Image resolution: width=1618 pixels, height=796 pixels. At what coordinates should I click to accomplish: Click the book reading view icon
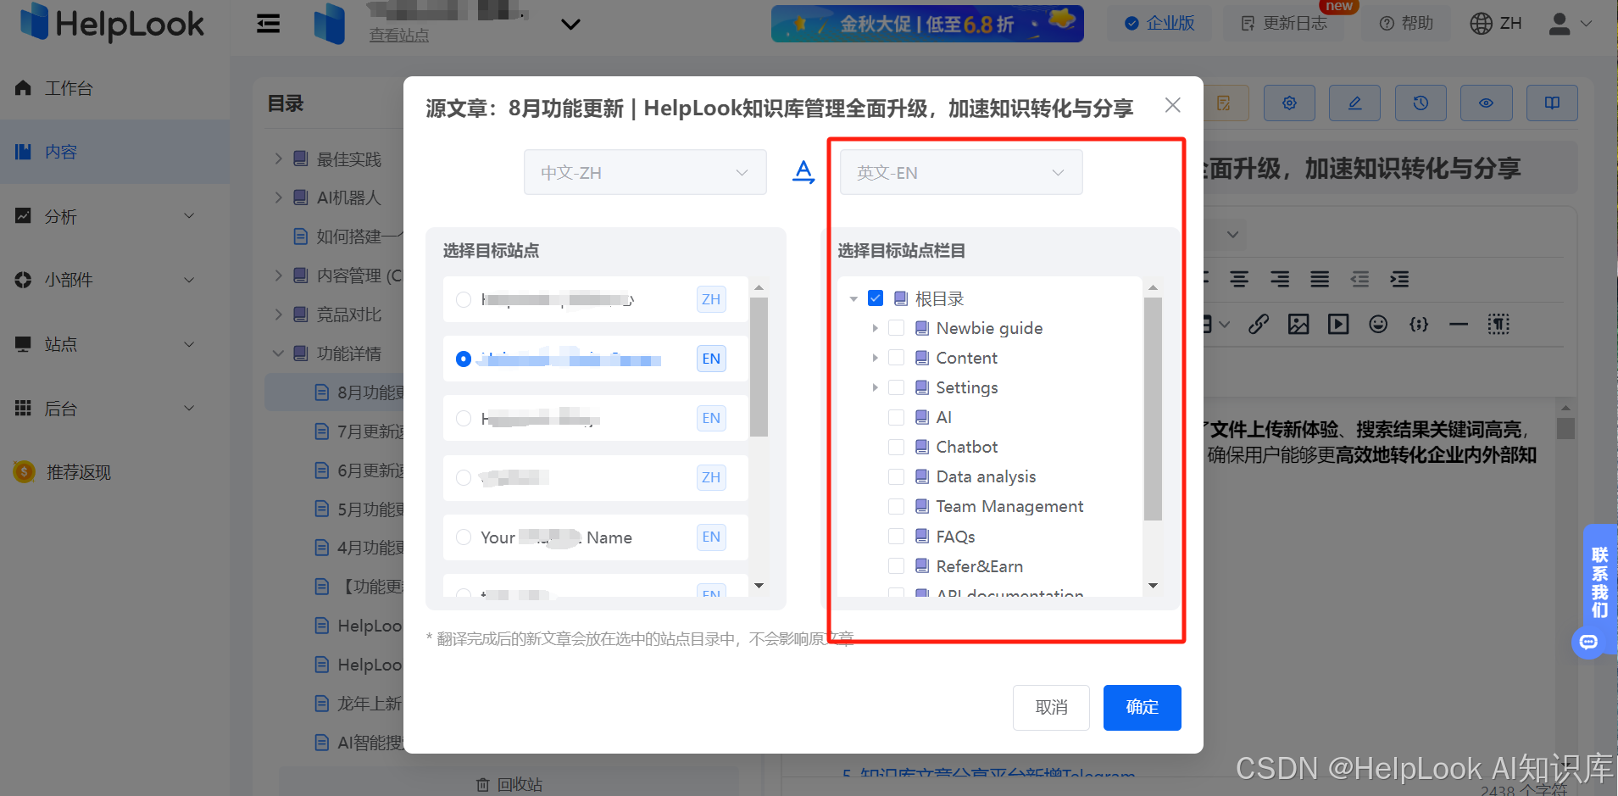click(x=1552, y=103)
